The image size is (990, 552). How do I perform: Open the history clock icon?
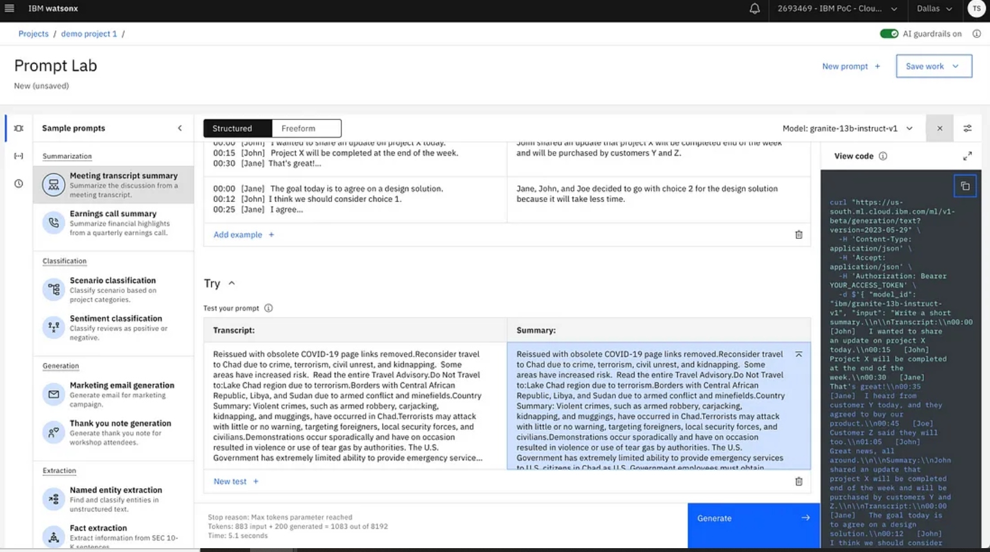coord(19,183)
